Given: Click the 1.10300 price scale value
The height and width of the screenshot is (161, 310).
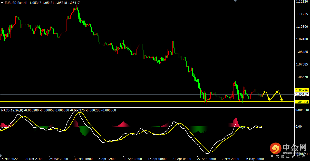Looking at the screenshot, I should [x=302, y=27].
